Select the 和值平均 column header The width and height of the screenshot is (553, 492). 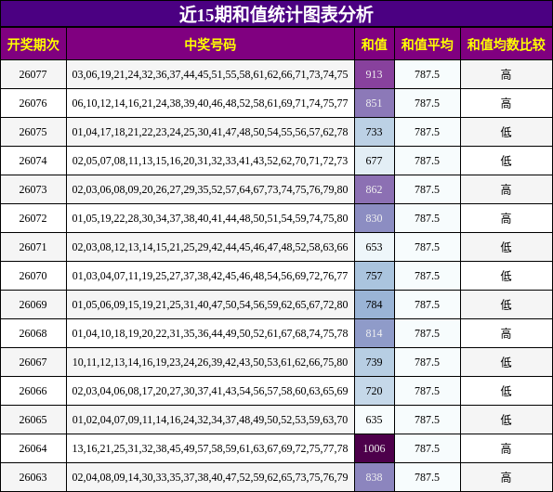tap(428, 45)
